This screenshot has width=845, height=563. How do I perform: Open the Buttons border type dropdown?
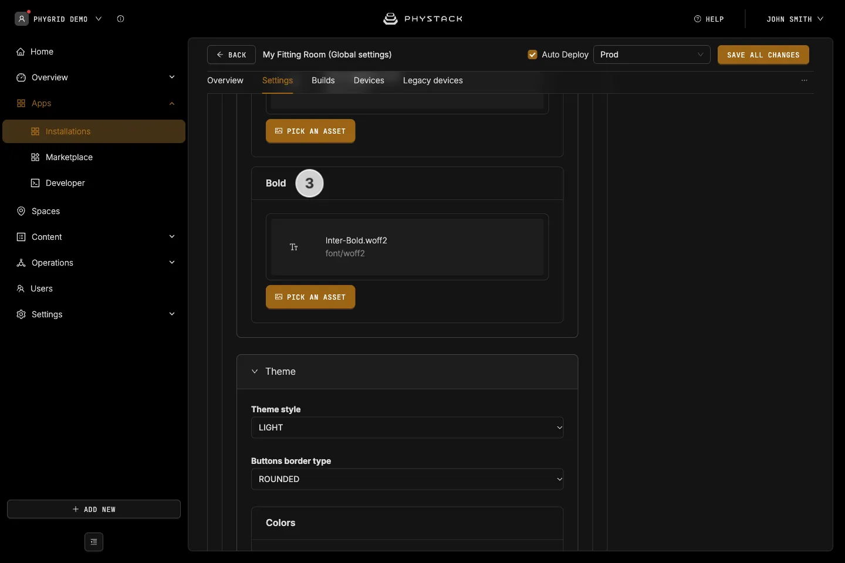(x=407, y=479)
